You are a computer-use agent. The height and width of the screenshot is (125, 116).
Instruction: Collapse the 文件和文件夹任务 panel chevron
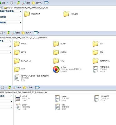[x=20, y=11]
